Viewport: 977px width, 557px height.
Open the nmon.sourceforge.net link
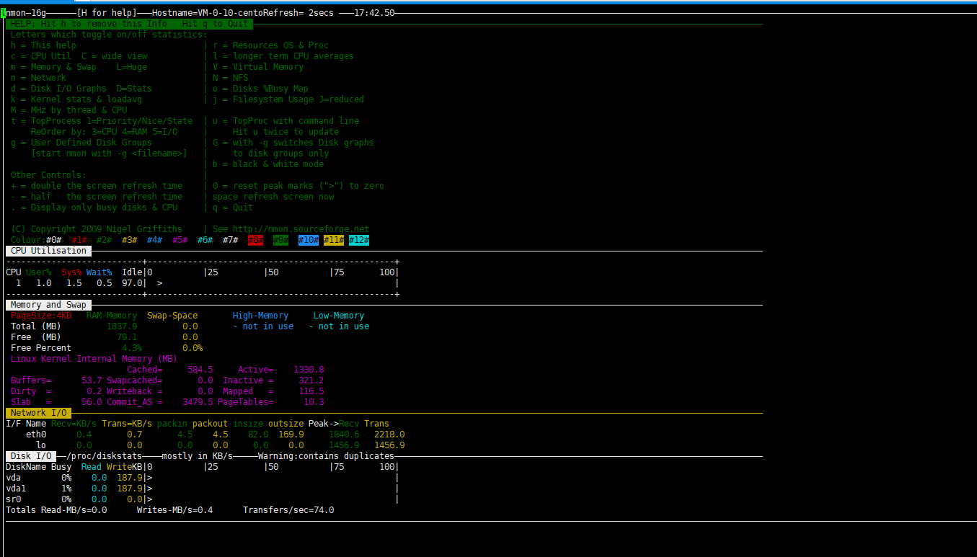pos(310,228)
